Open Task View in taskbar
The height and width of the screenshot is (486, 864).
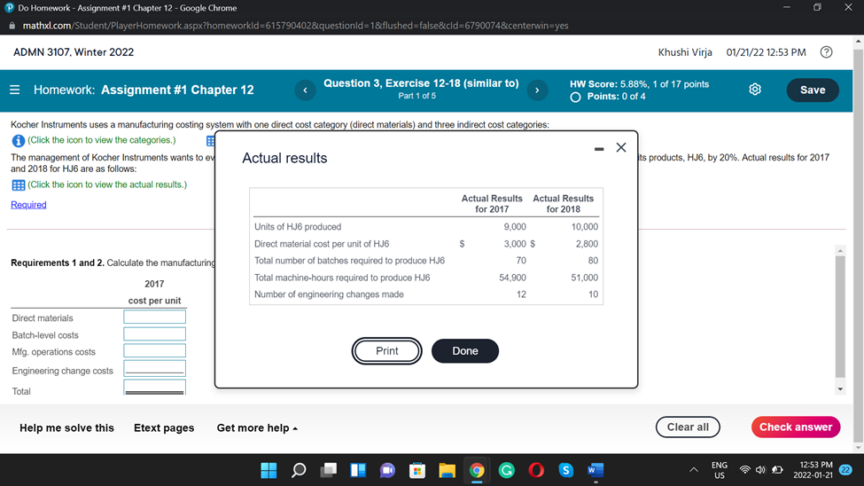coord(329,471)
